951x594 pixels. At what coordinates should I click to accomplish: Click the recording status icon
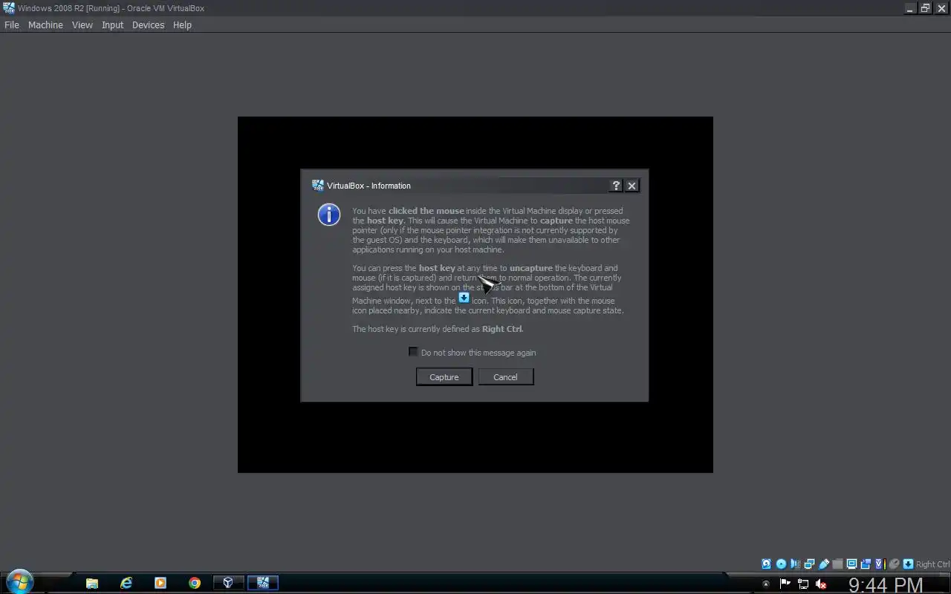pos(866,564)
